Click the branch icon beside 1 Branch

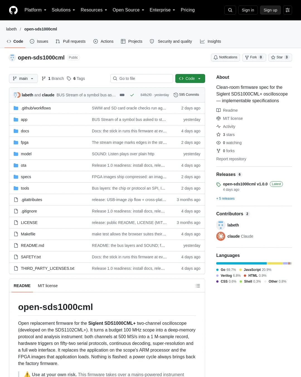(x=44, y=78)
